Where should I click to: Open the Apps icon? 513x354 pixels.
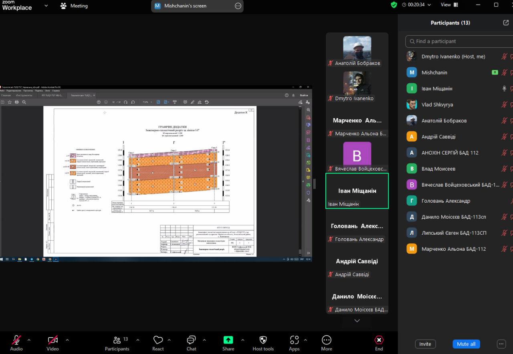[x=294, y=340]
